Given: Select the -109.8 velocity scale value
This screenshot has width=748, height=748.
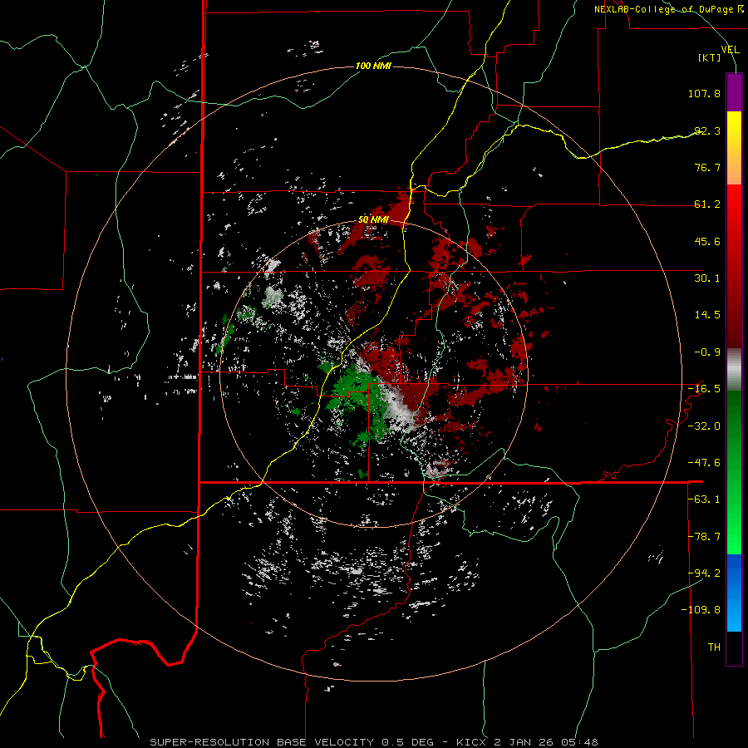Looking at the screenshot, I should click(701, 610).
